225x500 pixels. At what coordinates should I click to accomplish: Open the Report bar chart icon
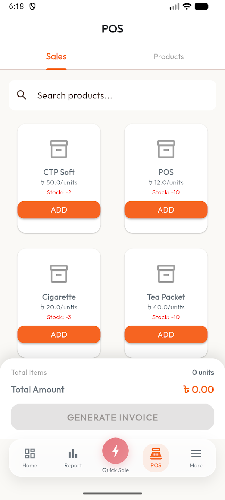(x=73, y=453)
